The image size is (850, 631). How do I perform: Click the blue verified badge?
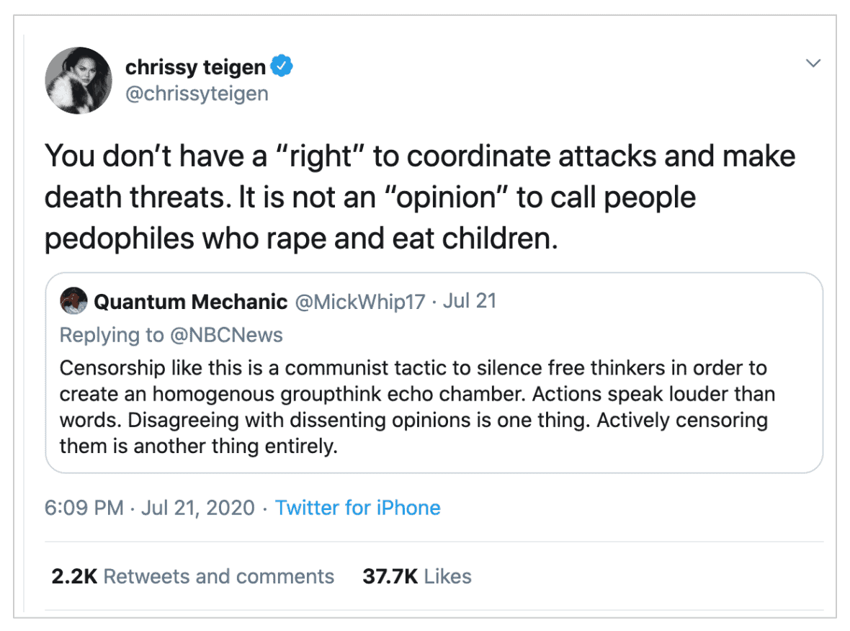coord(282,66)
